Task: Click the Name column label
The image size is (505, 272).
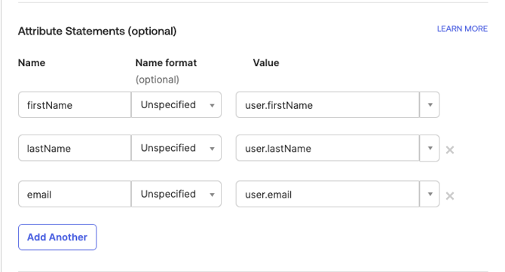Action: pos(32,62)
